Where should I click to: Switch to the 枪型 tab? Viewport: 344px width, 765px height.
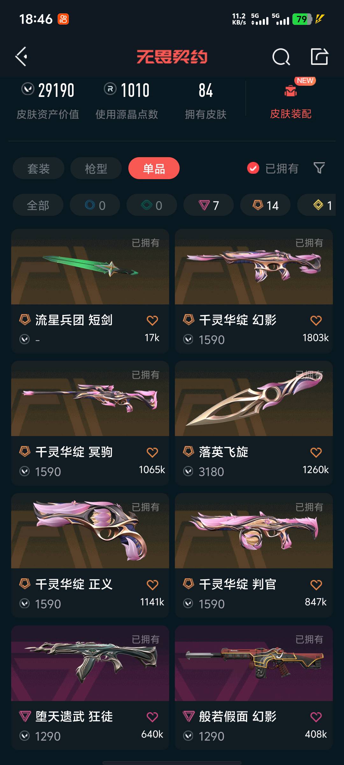pyautogui.click(x=96, y=168)
